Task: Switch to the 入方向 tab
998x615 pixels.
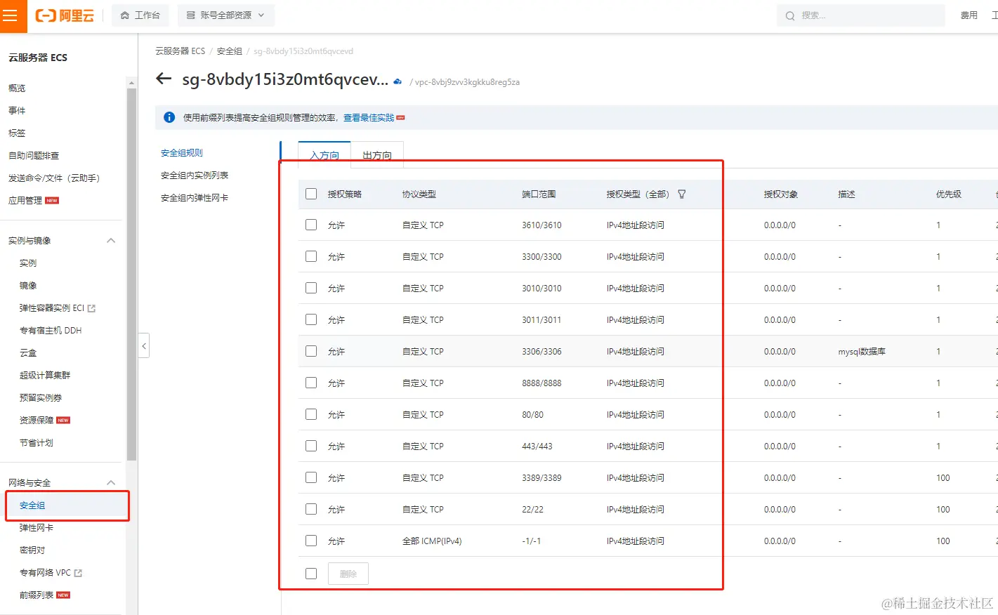Action: click(324, 155)
